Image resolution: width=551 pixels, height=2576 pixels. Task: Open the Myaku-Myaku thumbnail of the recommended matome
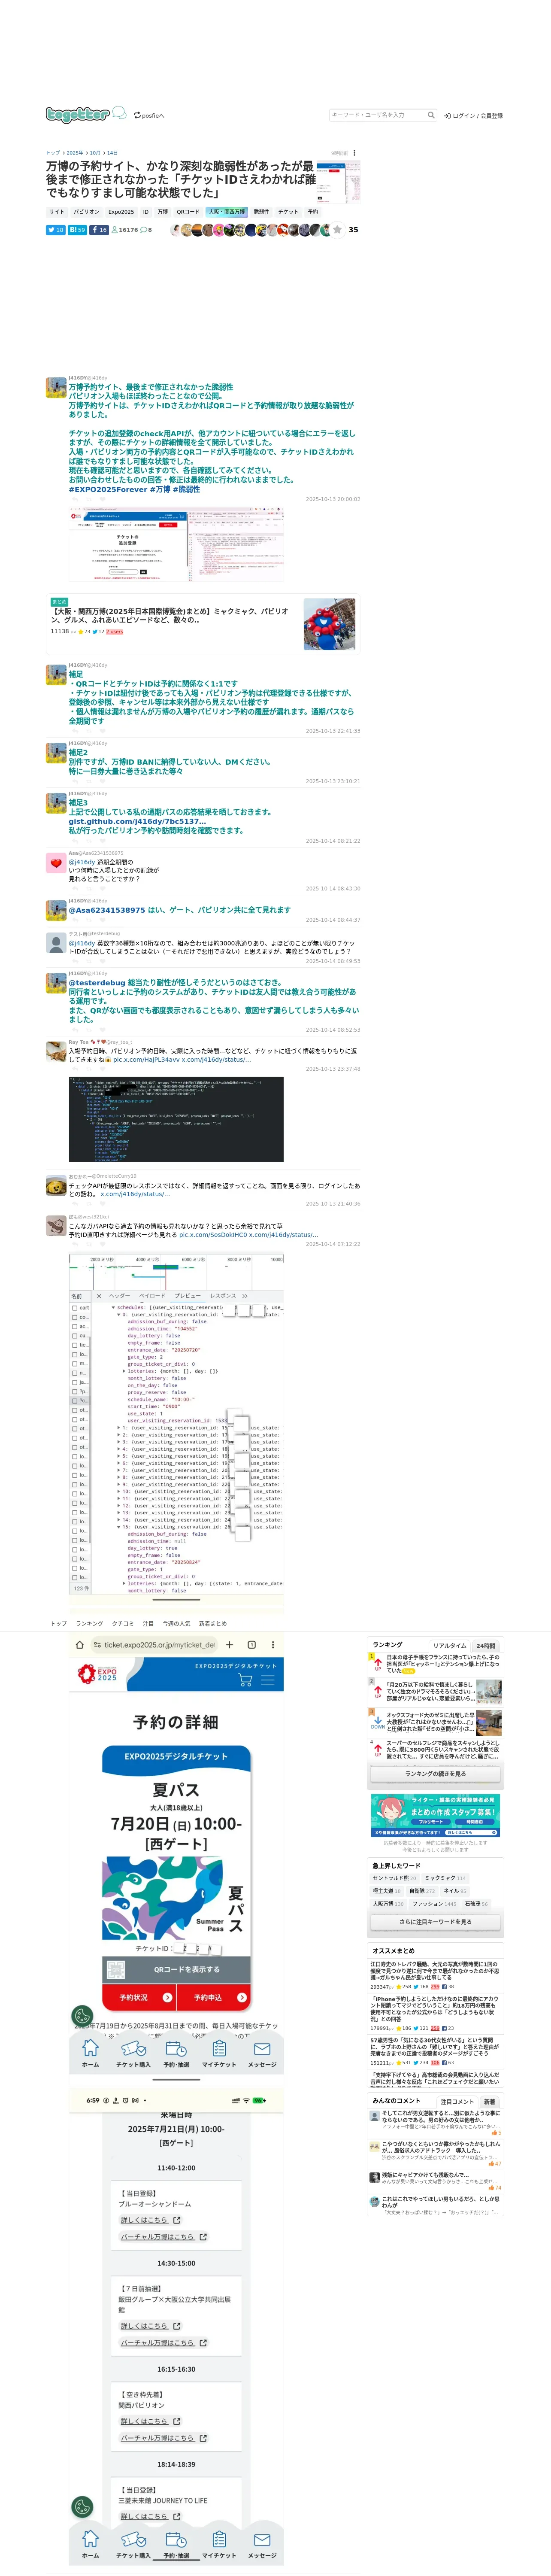click(329, 624)
